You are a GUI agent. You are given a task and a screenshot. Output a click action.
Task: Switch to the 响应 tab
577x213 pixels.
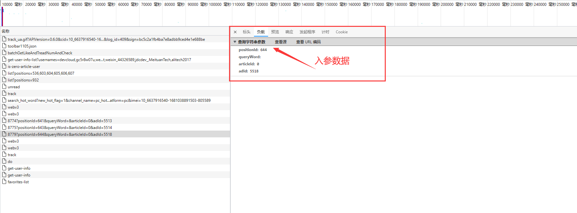point(289,32)
